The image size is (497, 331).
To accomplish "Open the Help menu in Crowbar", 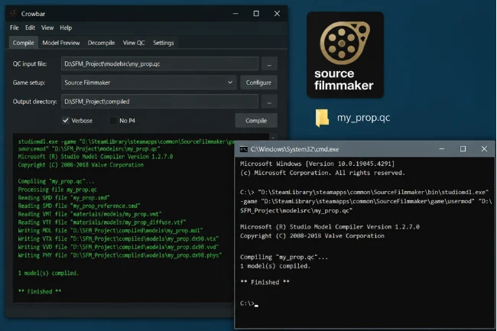I will (x=66, y=28).
